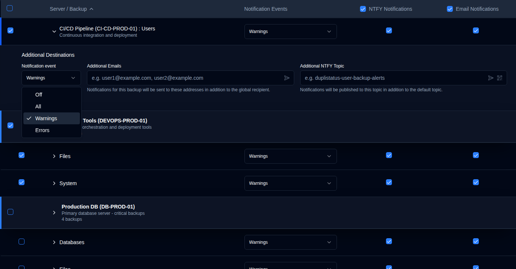Click 'Continuous integration and deployment' description
Screen dimensions: 516x269
point(98,35)
